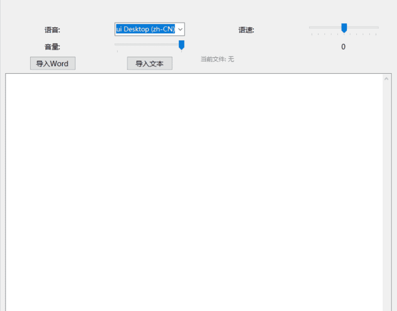
Task: Click the 当前文件: 无 status label
Action: pos(217,59)
